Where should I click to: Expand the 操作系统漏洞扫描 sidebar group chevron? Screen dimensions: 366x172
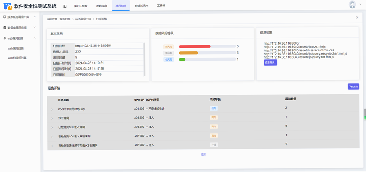click(x=35, y=17)
